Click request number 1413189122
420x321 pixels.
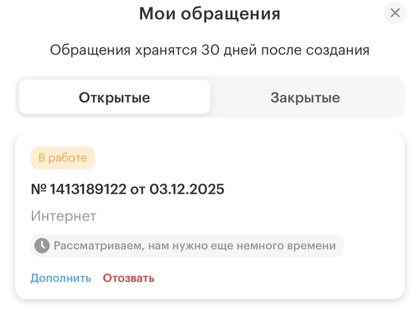point(88,190)
